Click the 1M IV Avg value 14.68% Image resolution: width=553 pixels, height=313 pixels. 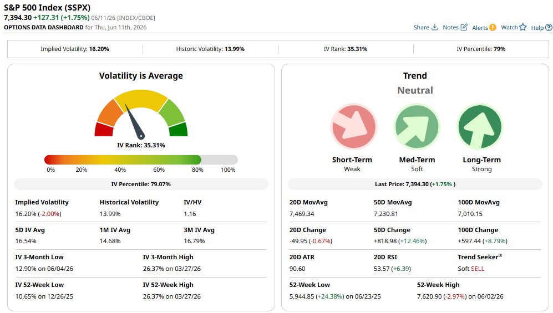[110, 241]
